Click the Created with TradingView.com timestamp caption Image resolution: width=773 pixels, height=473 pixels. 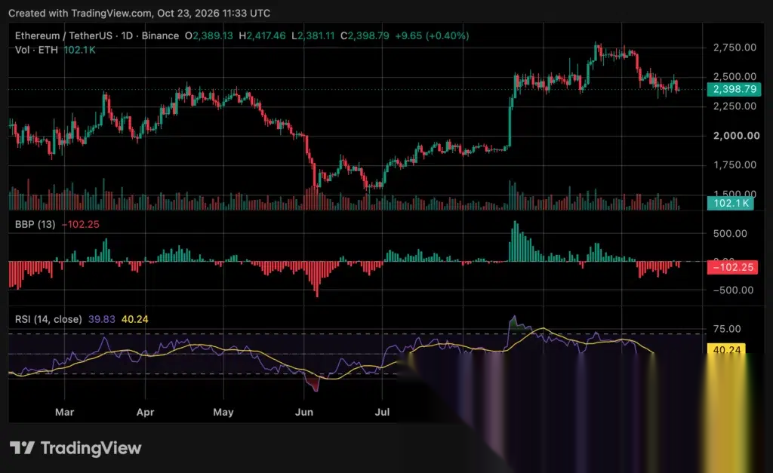pyautogui.click(x=139, y=14)
